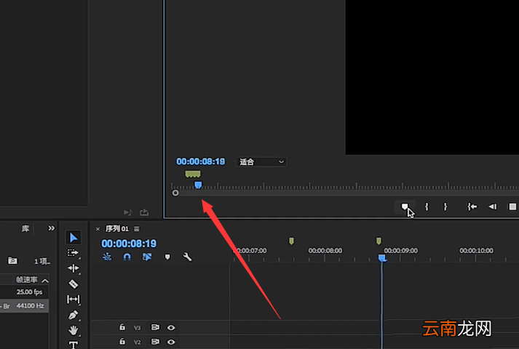Click the project bin folder icon

[12, 261]
